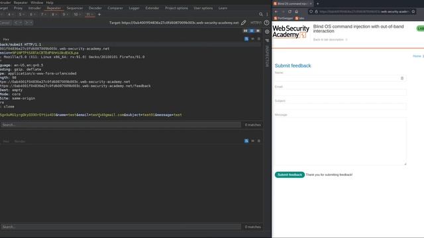The image size is (424, 238).
Task: Switch request view to Hex
Action: [6, 39]
